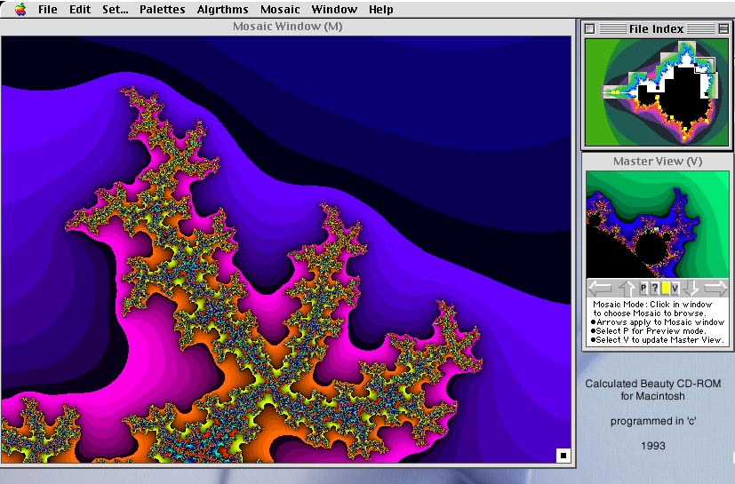The image size is (735, 484).
Task: Open the Window menu
Action: 334,10
